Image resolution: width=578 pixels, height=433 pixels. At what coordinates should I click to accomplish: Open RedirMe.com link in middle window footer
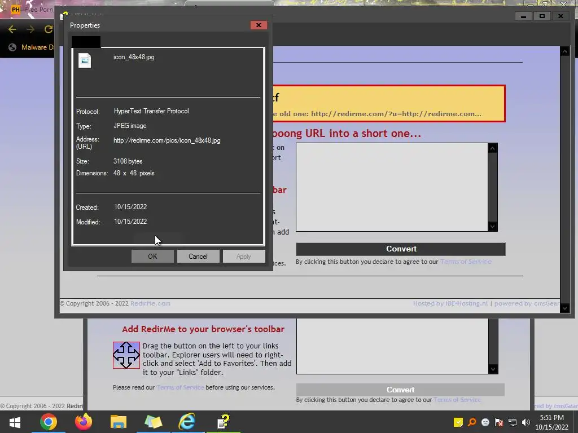pyautogui.click(x=150, y=303)
